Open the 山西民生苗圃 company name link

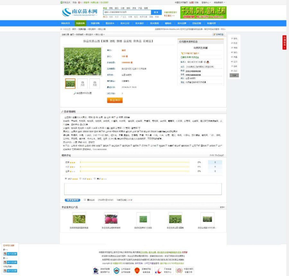(200, 48)
